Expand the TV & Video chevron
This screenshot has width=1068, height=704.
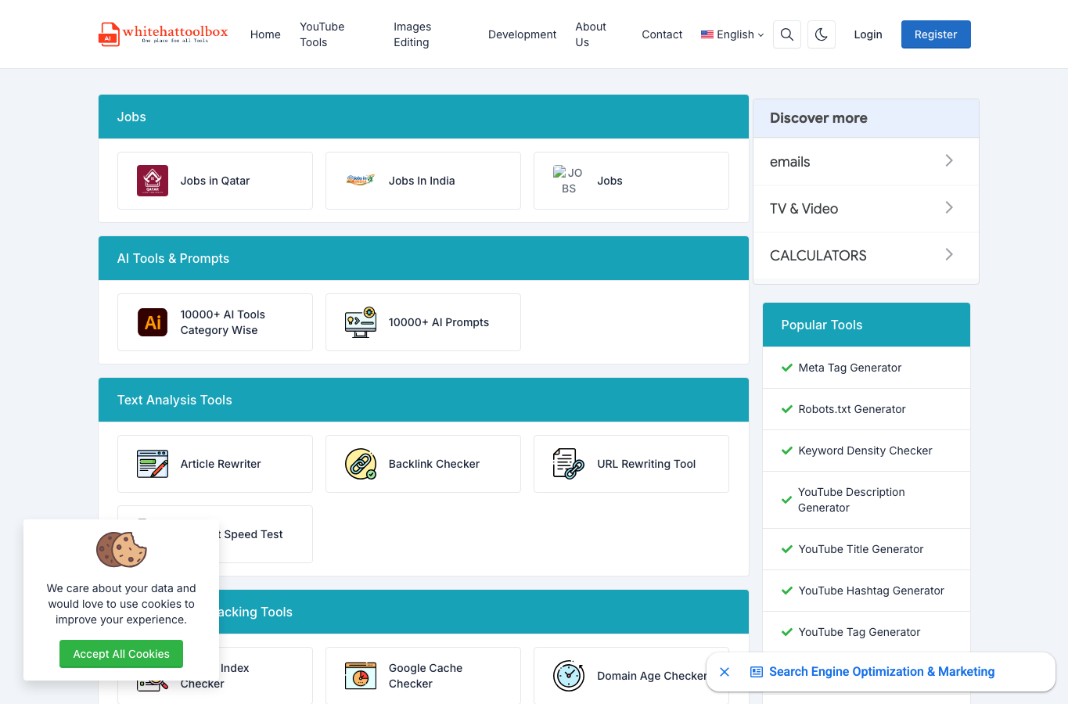click(x=949, y=207)
